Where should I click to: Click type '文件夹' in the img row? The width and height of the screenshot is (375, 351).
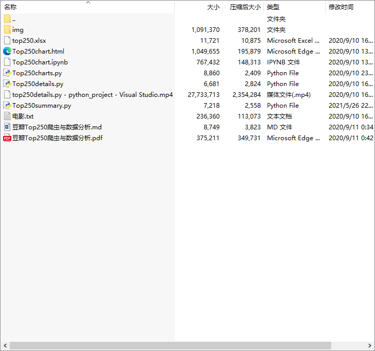[276, 30]
